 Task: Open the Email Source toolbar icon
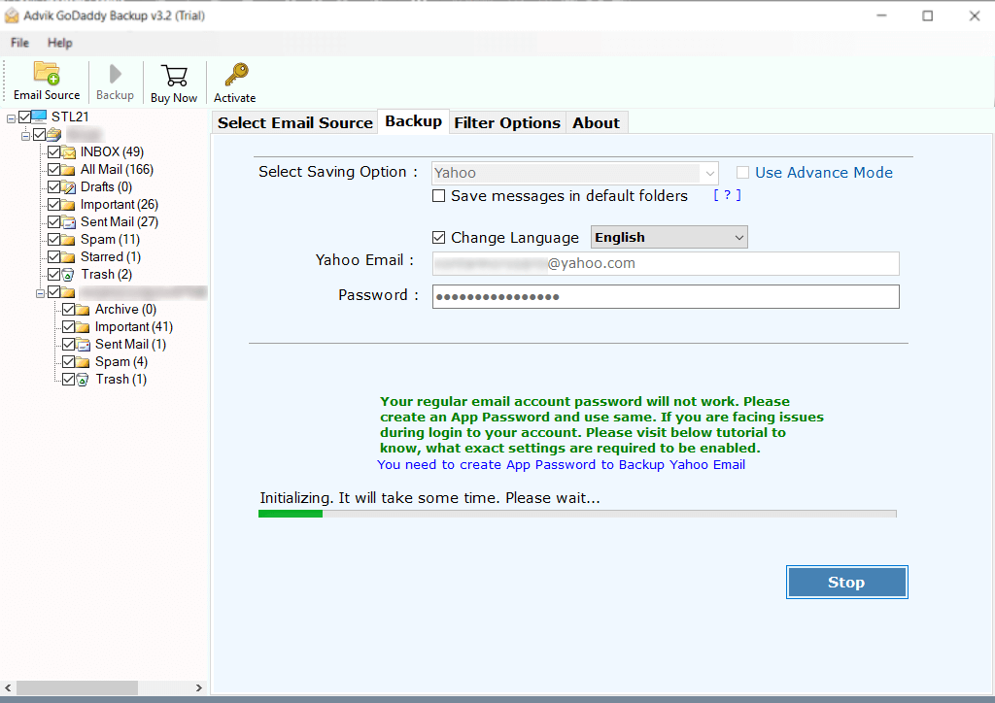pyautogui.click(x=47, y=74)
